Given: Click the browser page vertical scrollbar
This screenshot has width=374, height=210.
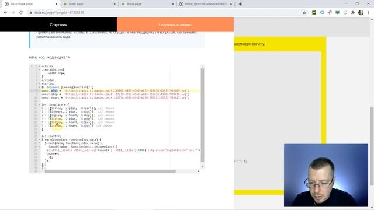Looking at the screenshot, I should pyautogui.click(x=372, y=146).
